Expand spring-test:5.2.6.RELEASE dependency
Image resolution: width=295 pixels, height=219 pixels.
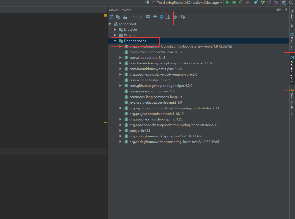(120, 136)
